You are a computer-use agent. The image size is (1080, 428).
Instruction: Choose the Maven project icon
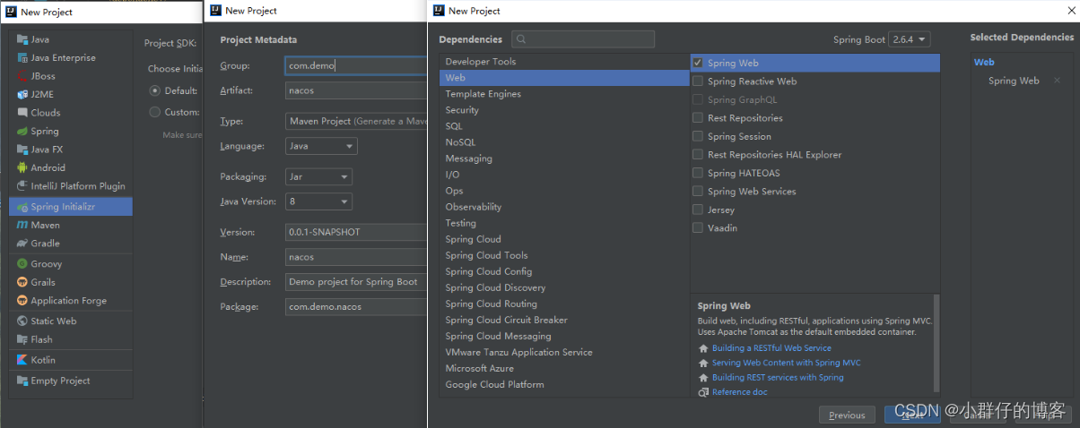coord(22,225)
